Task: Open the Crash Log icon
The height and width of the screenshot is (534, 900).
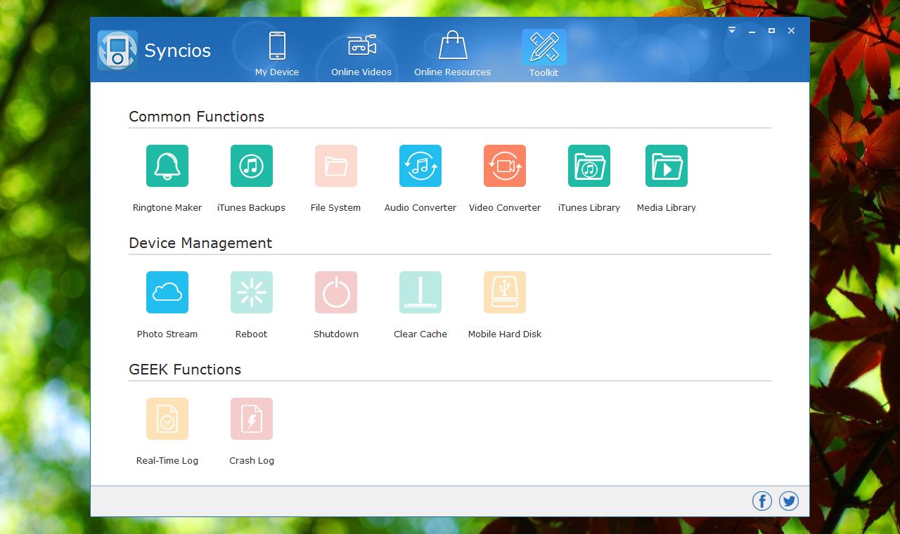Action: click(x=252, y=419)
